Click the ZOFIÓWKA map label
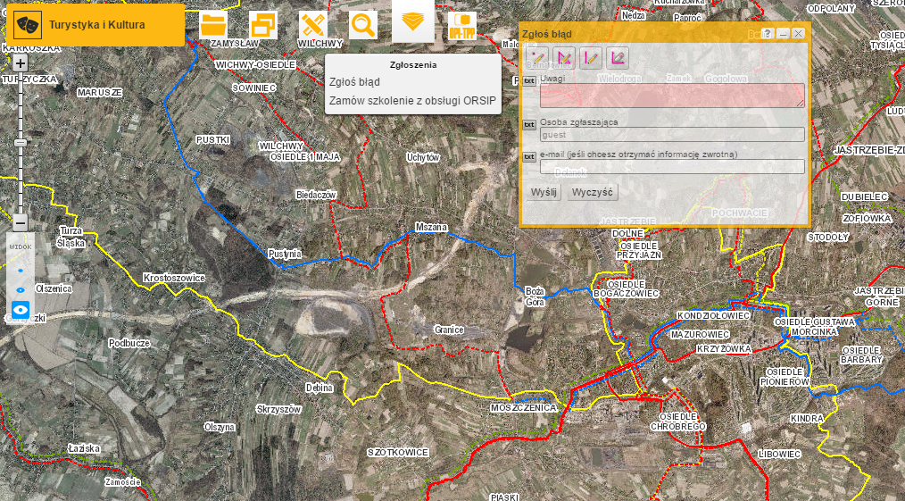Viewport: 905px width, 501px height. (866, 218)
